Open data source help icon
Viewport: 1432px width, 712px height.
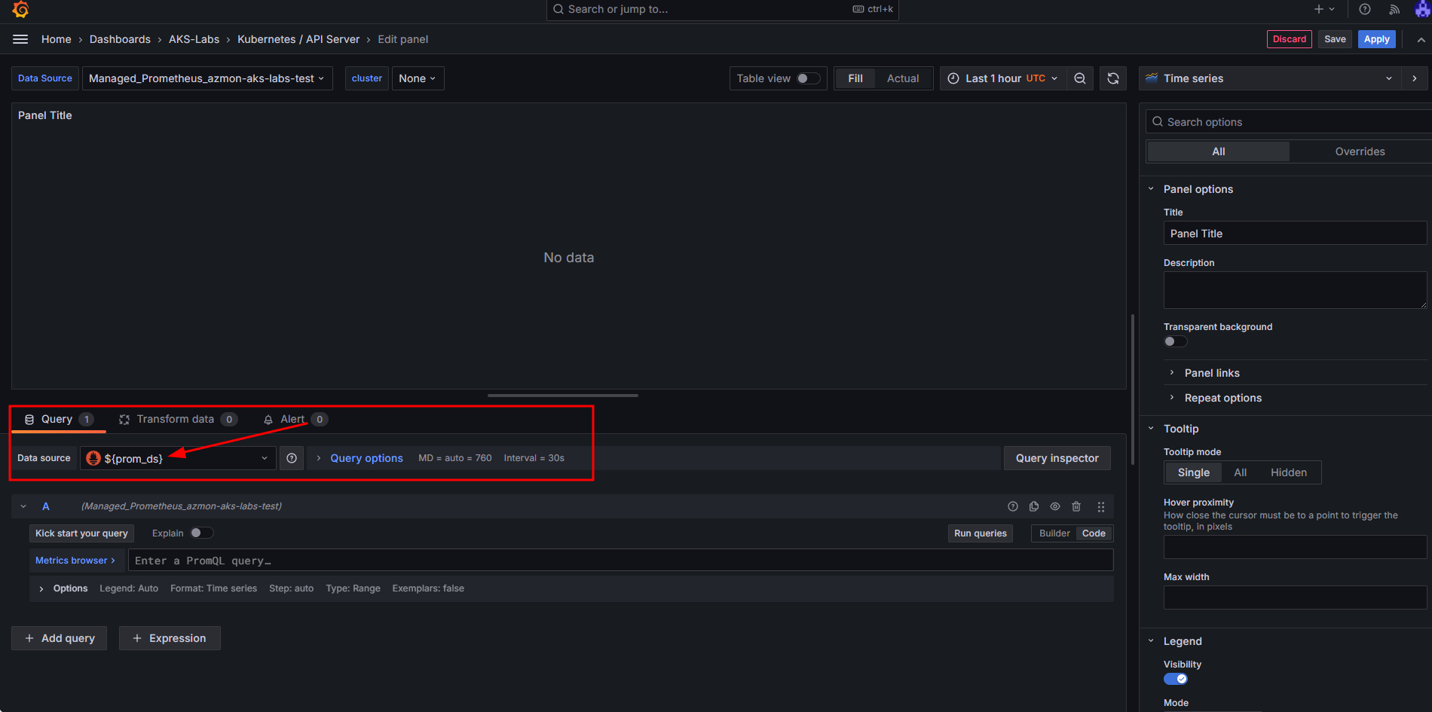(x=292, y=458)
